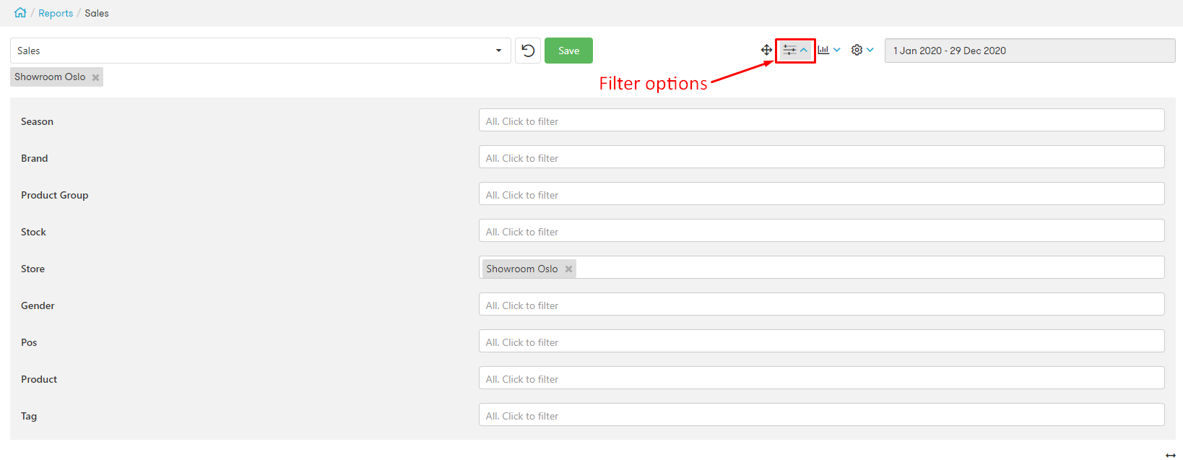Click the move/drag arrows icon
The height and width of the screenshot is (460, 1183).
click(766, 50)
